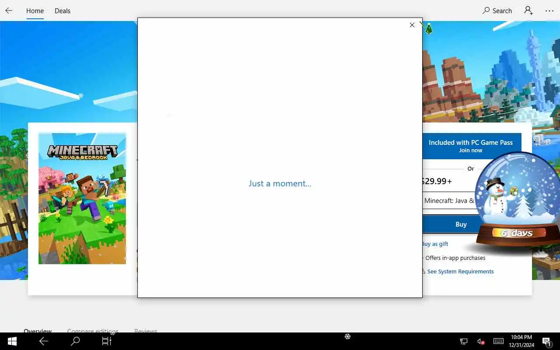This screenshot has height=350, width=560.
Task: Click Join now for PC Game Pass
Action: click(x=471, y=146)
